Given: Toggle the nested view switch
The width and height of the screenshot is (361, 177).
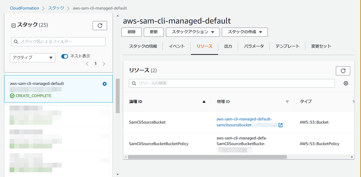Looking at the screenshot, I should click(65, 56).
